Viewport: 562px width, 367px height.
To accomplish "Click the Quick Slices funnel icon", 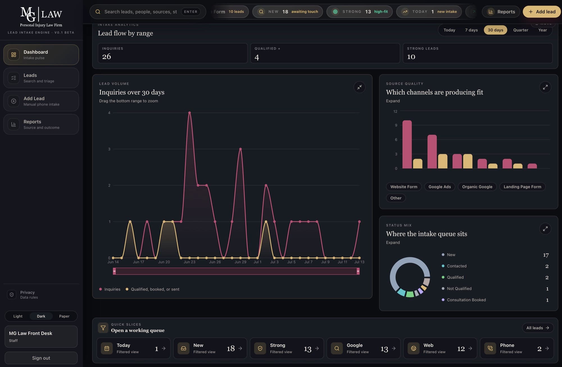I will click(x=103, y=328).
